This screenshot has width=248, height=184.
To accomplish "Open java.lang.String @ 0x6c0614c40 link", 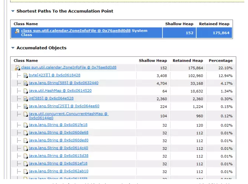I will (58, 148).
